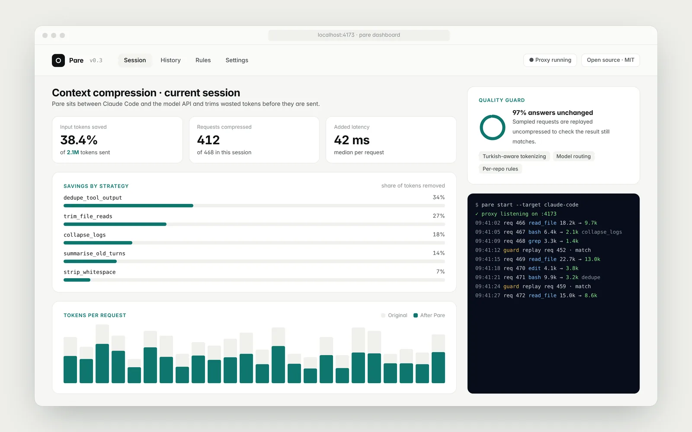Click the pare start command line
Viewport: 692px width, 432px height.
point(527,205)
